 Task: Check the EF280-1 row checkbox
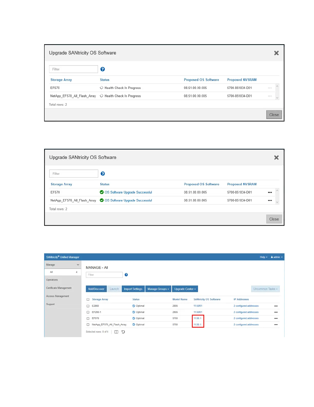pyautogui.click(x=88, y=312)
